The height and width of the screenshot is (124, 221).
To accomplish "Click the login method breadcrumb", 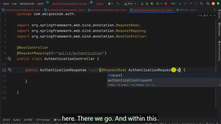I will click(x=100, y=4).
